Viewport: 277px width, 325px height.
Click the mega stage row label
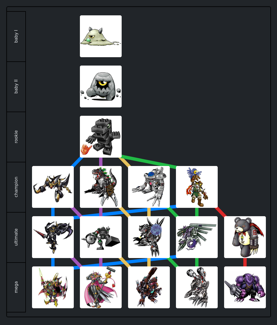pyautogui.click(x=16, y=287)
